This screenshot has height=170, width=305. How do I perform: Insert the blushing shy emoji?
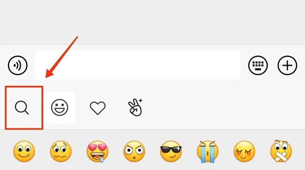pos(244,151)
